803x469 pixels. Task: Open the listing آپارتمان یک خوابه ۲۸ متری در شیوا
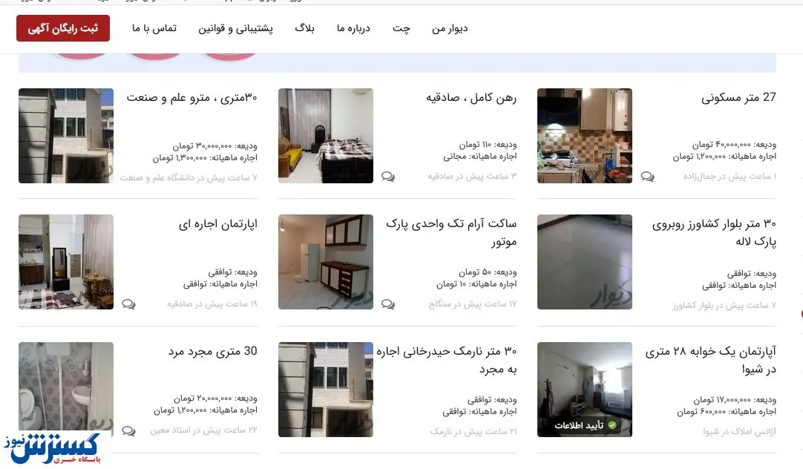pyautogui.click(x=711, y=360)
